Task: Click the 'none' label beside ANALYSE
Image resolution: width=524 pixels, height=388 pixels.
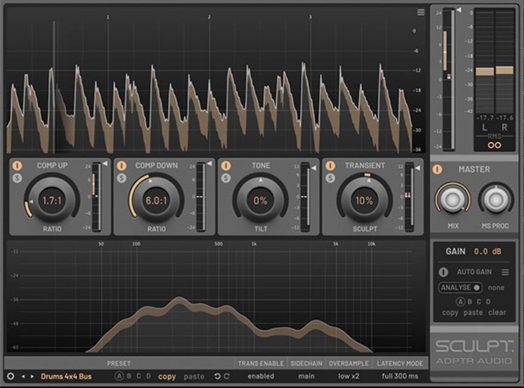Action: click(x=496, y=287)
